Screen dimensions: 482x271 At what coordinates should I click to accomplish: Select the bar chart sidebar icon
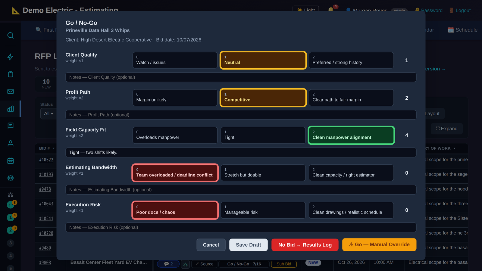pyautogui.click(x=11, y=109)
